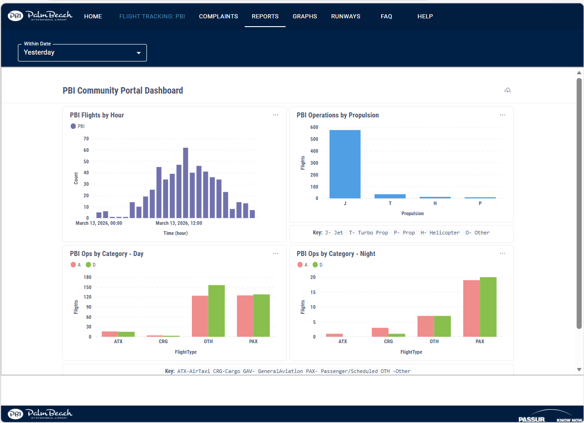The width and height of the screenshot is (584, 423).
Task: Open PBI Flights by Hour options menu
Action: tap(275, 115)
